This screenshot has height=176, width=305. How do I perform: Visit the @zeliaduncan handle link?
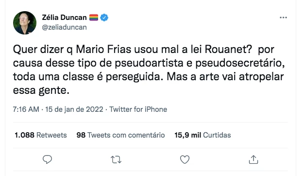pyautogui.click(x=65, y=27)
